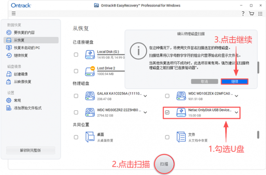Click the 创建镜像 document icon

(x=9, y=74)
